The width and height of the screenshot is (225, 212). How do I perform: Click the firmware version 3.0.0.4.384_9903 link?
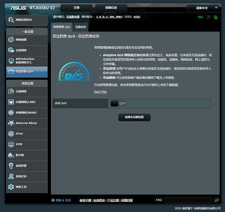pyautogui.click(x=109, y=17)
